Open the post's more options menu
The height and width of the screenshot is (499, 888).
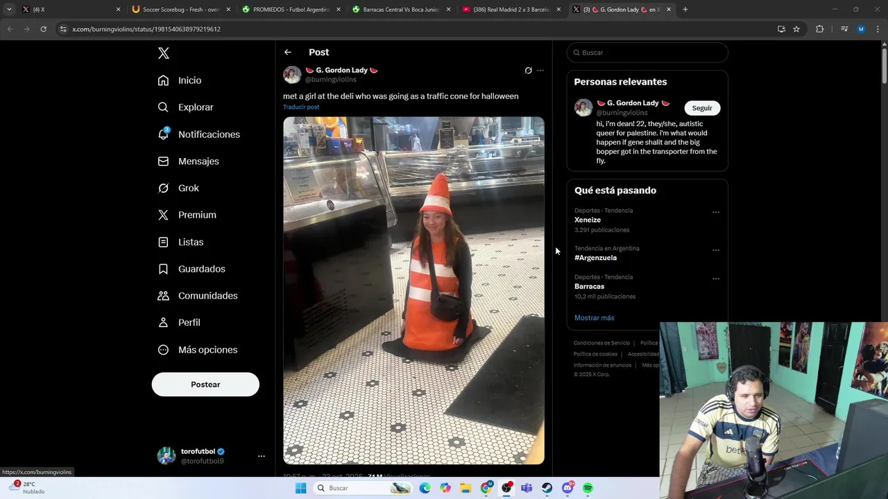coord(540,70)
